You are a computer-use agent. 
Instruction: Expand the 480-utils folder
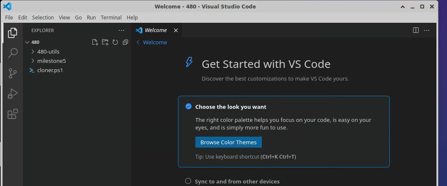point(33,52)
